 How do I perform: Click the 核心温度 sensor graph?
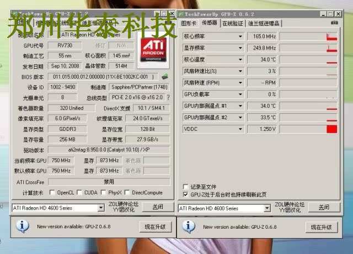(x=308, y=59)
